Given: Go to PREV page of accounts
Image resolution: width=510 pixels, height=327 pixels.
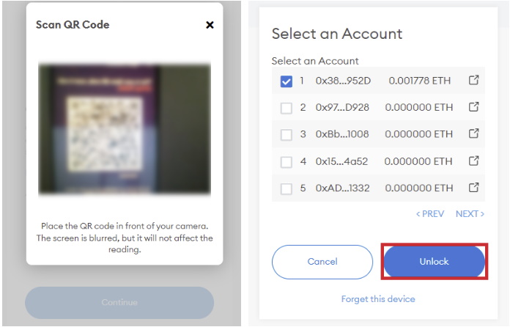Looking at the screenshot, I should [430, 214].
